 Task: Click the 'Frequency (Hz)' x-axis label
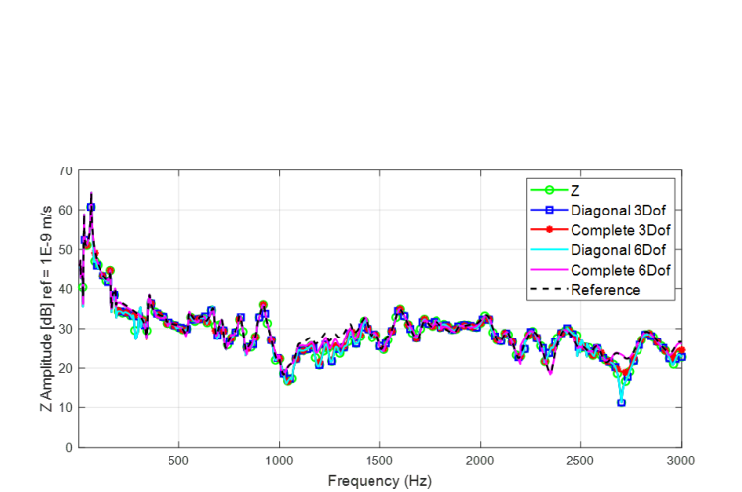(379, 482)
